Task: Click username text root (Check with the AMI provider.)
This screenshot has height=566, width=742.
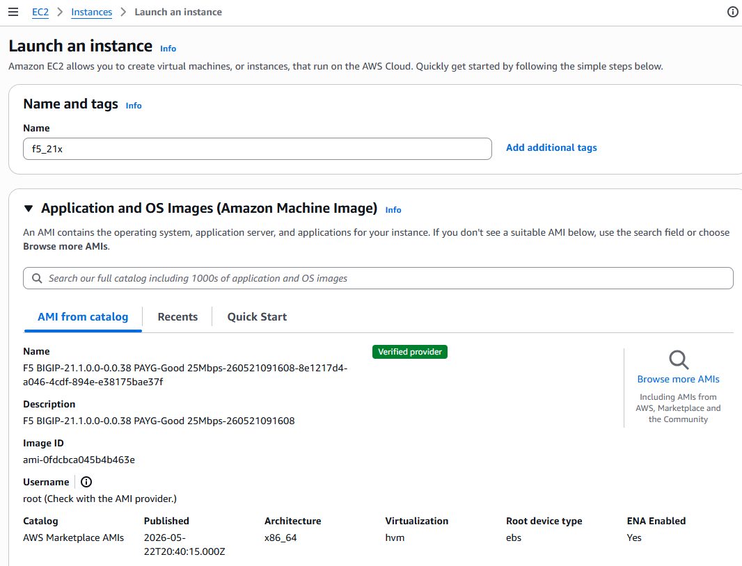Action: pos(100,499)
